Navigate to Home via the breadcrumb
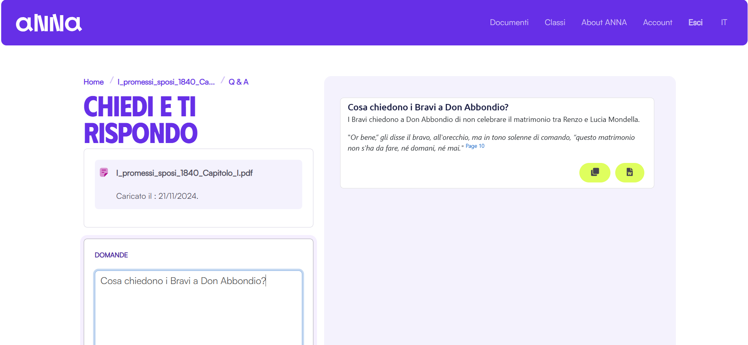This screenshot has height=345, width=748. pos(94,82)
